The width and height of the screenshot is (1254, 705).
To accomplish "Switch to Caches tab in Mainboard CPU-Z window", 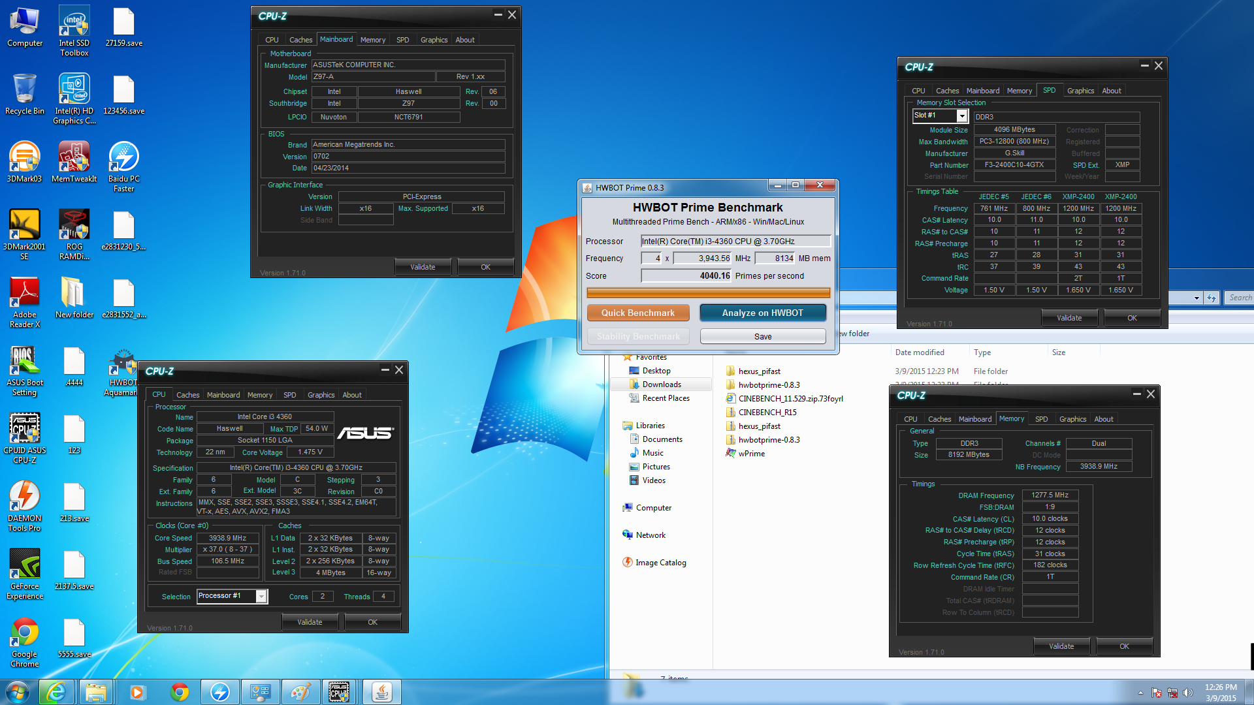I will [300, 40].
